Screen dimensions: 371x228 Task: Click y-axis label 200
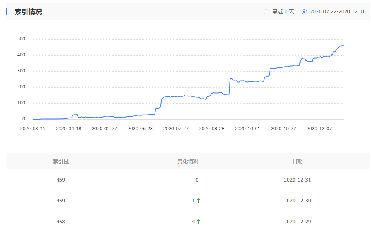[x=21, y=87]
